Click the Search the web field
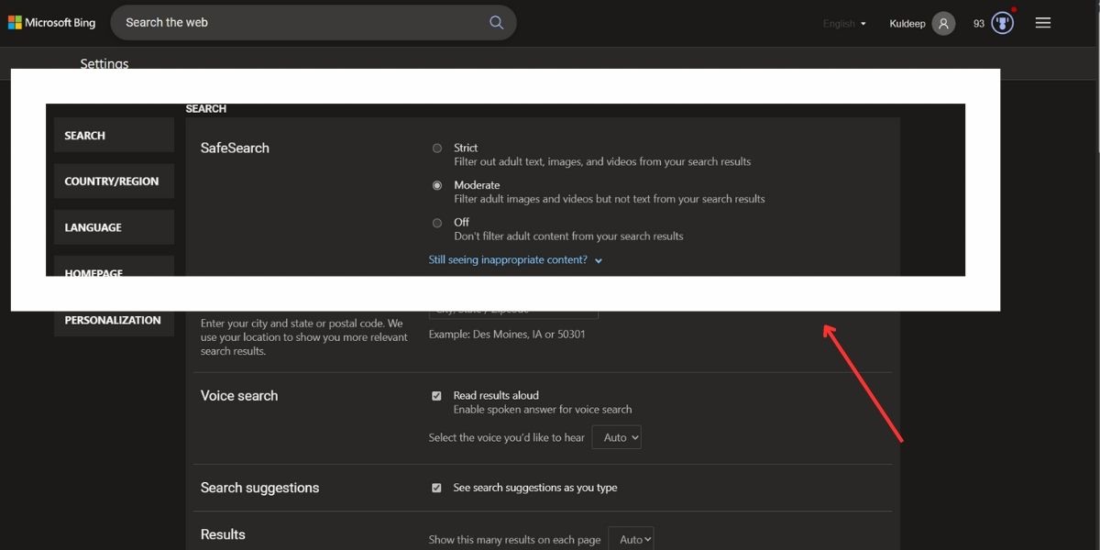1100x550 pixels. tap(302, 23)
